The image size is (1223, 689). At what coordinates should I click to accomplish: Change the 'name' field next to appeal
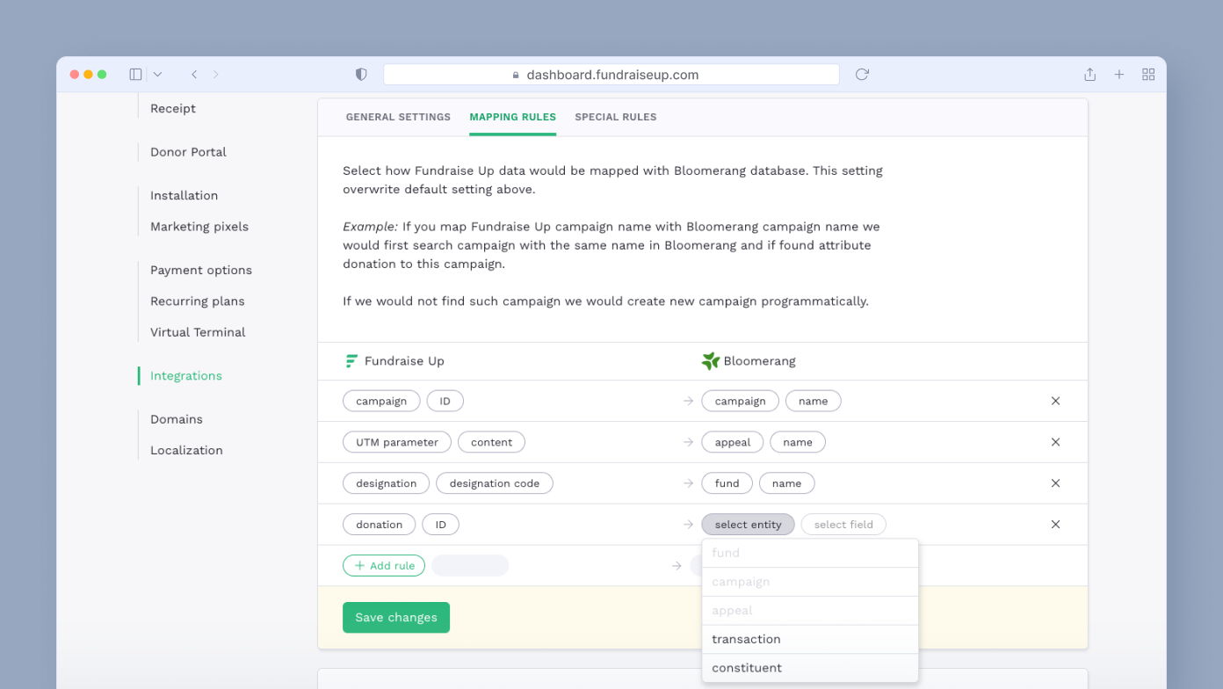798,442
